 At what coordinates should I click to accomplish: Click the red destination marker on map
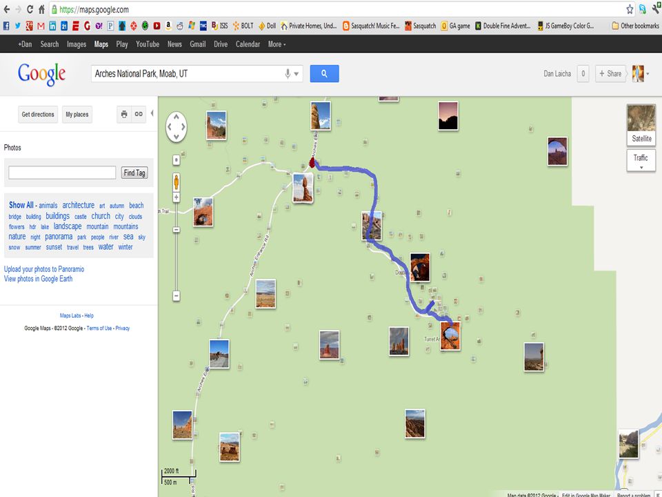[x=312, y=163]
